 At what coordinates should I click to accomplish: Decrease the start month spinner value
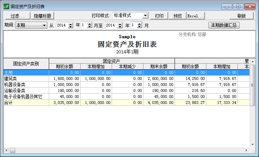tap(89, 27)
